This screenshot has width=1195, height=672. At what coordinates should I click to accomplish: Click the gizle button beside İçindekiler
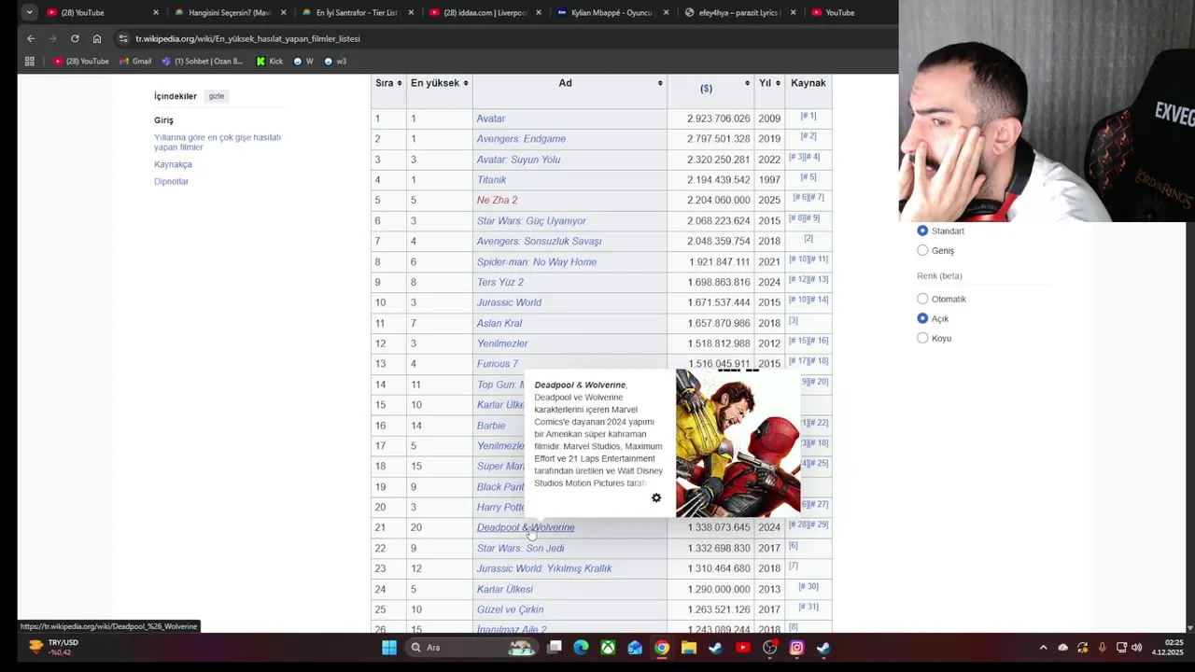coord(216,96)
